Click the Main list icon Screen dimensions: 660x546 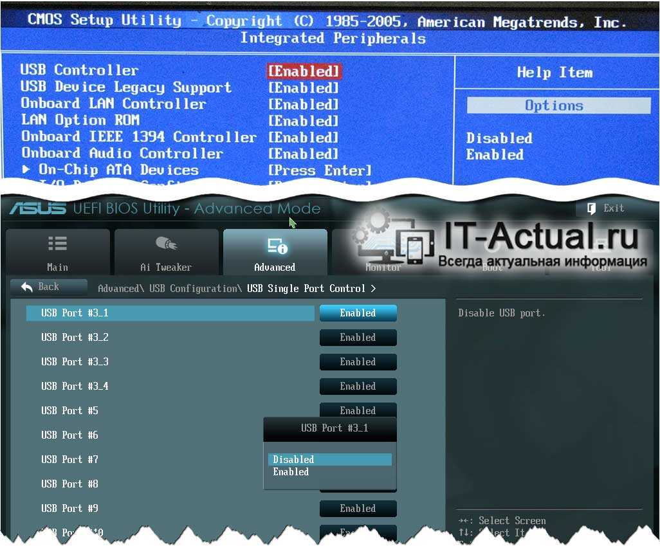pyautogui.click(x=58, y=243)
